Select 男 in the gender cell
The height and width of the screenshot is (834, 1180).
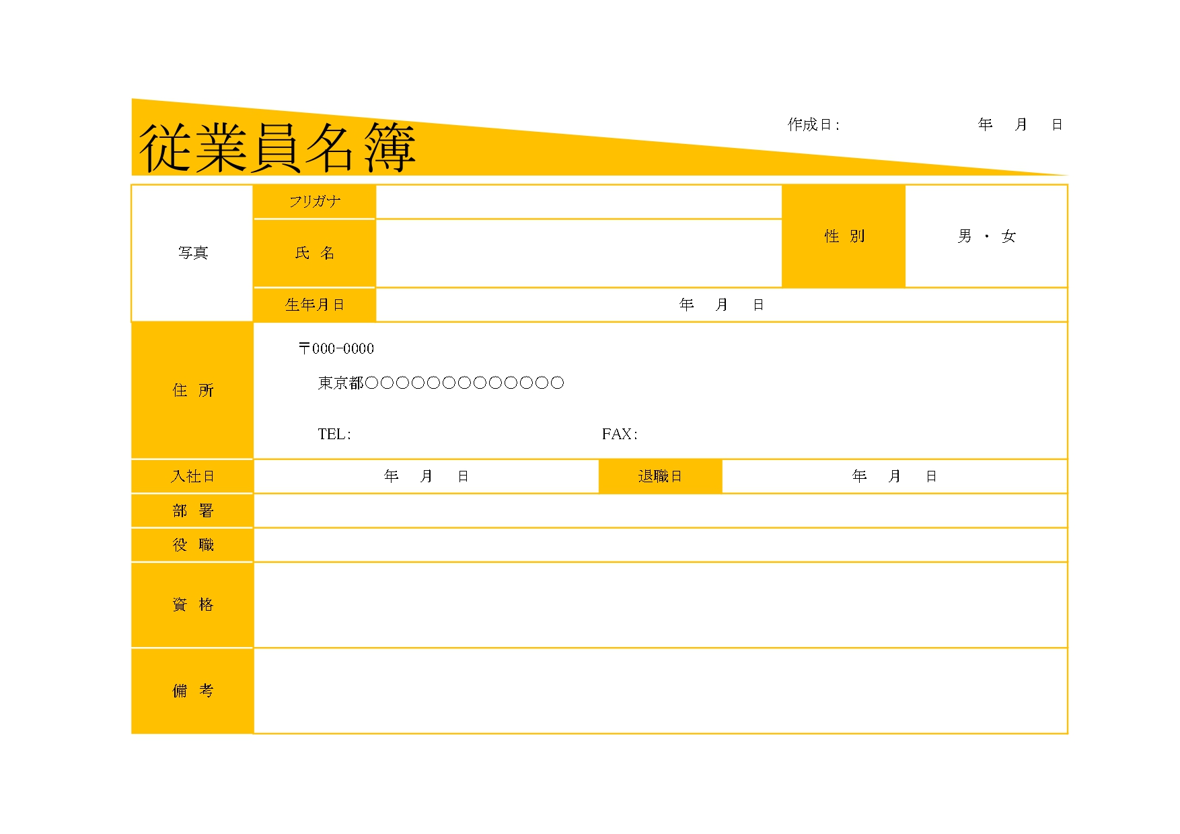pyautogui.click(x=965, y=236)
